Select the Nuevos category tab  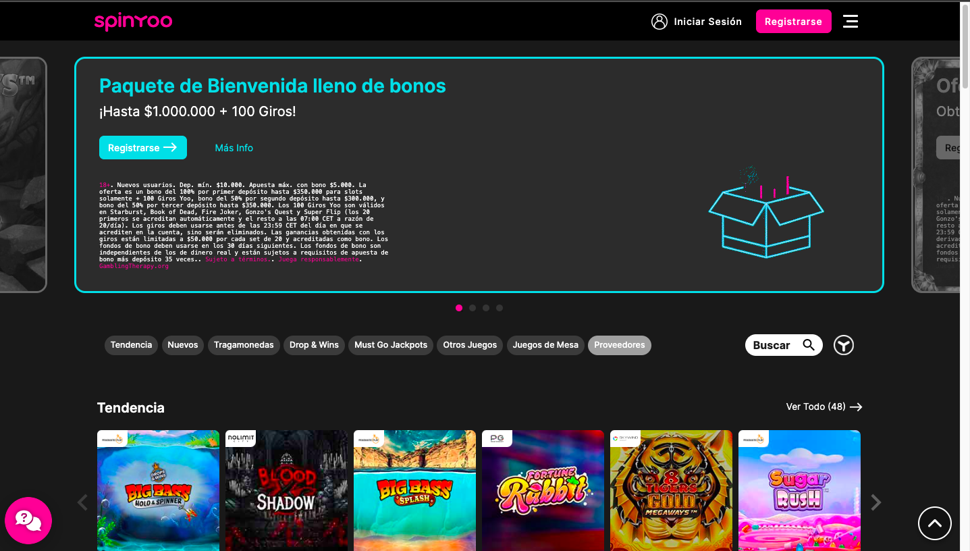[x=183, y=345]
